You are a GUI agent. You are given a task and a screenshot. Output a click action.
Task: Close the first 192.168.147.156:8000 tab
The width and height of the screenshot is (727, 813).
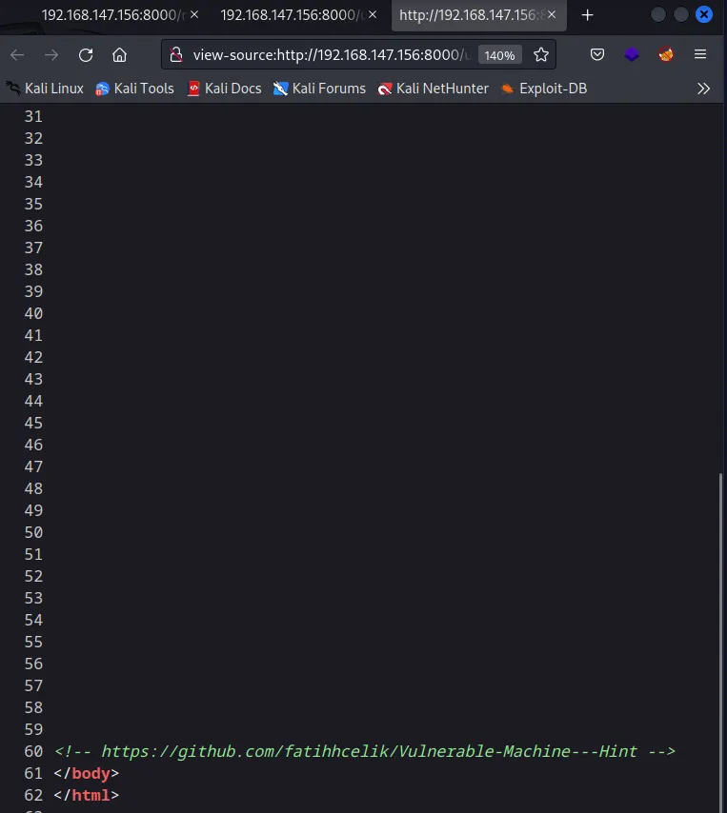(x=194, y=15)
